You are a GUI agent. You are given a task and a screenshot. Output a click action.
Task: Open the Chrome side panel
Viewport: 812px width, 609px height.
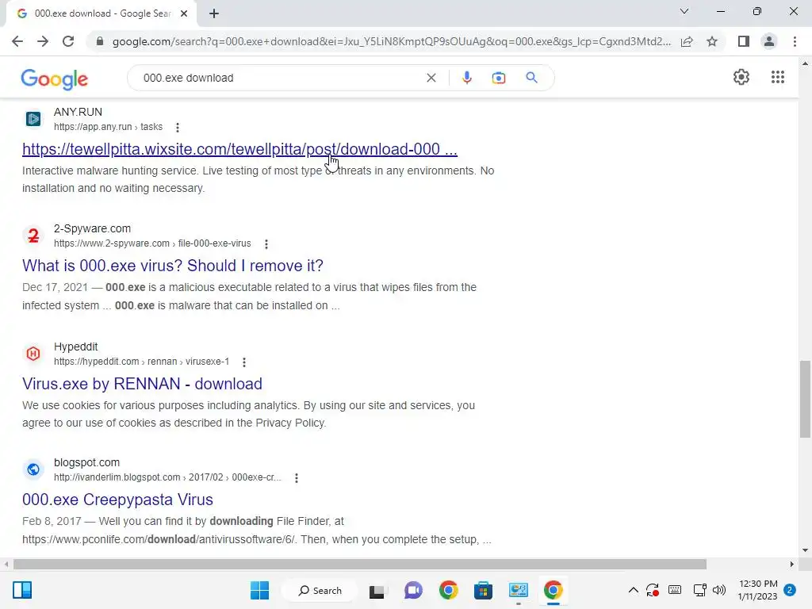click(x=744, y=41)
